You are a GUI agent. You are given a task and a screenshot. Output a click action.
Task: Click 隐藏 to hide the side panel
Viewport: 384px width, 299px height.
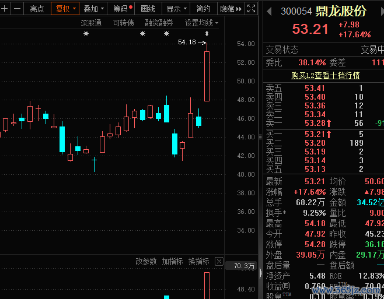point(231,9)
